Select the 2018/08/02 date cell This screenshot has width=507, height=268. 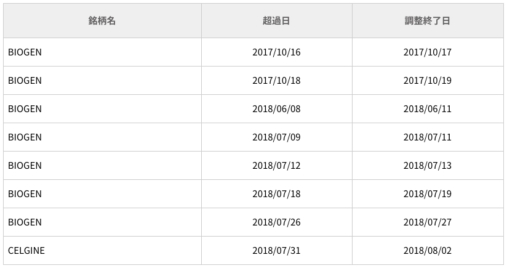427,251
